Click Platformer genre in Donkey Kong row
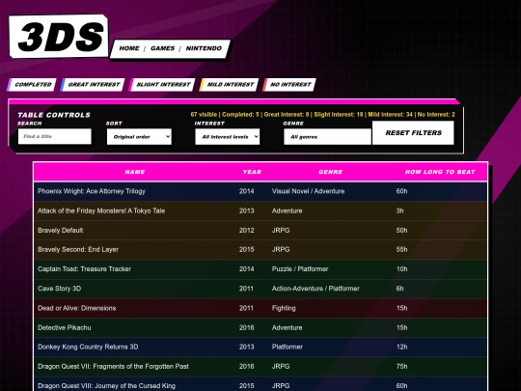This screenshot has height=391, width=521. tap(288, 347)
